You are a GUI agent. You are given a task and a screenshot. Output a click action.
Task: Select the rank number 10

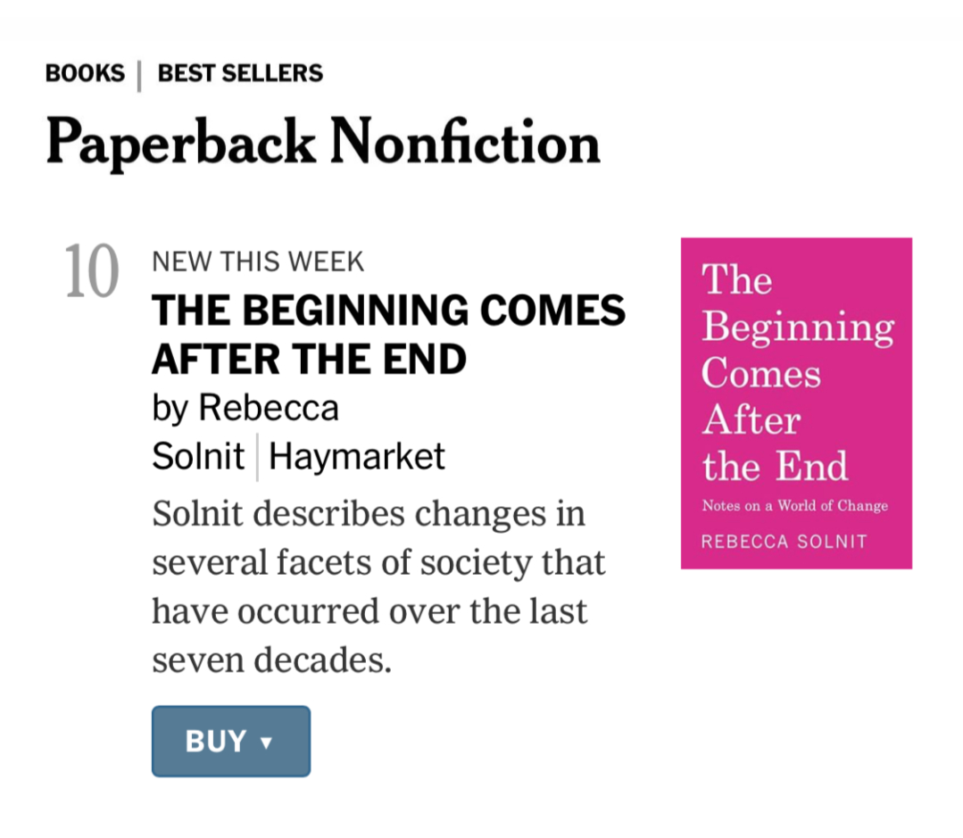point(91,273)
